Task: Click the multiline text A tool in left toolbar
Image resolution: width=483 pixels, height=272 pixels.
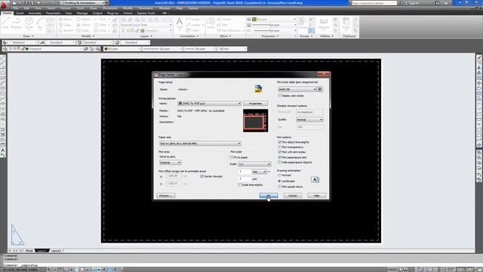Action: [x=3, y=150]
